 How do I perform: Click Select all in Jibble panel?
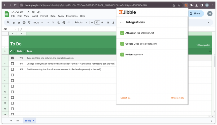tap(125, 98)
